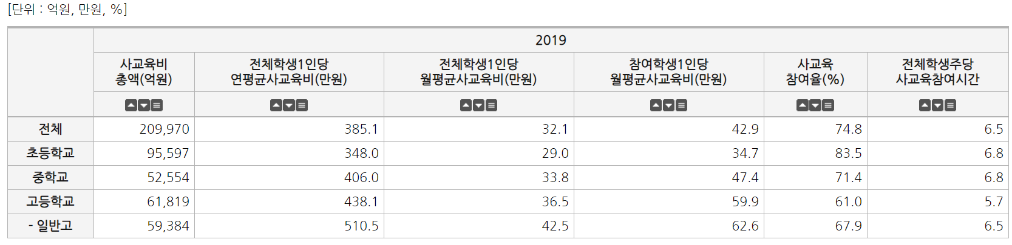Sort 전체학생 월평균사교육비 column descending
This screenshot has width=1012, height=245.
click(x=479, y=105)
